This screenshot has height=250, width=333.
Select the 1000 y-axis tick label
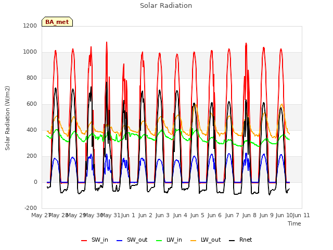coord(30,52)
